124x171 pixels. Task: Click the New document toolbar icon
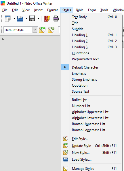click(8, 19)
